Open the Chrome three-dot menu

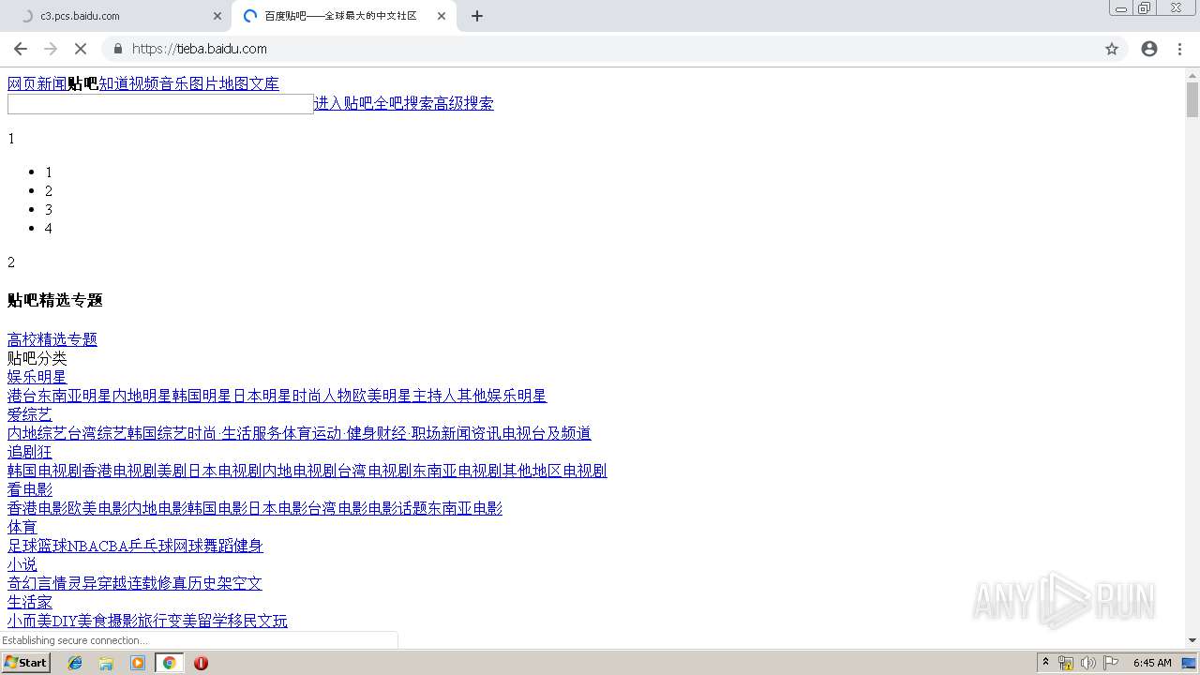[x=1179, y=49]
